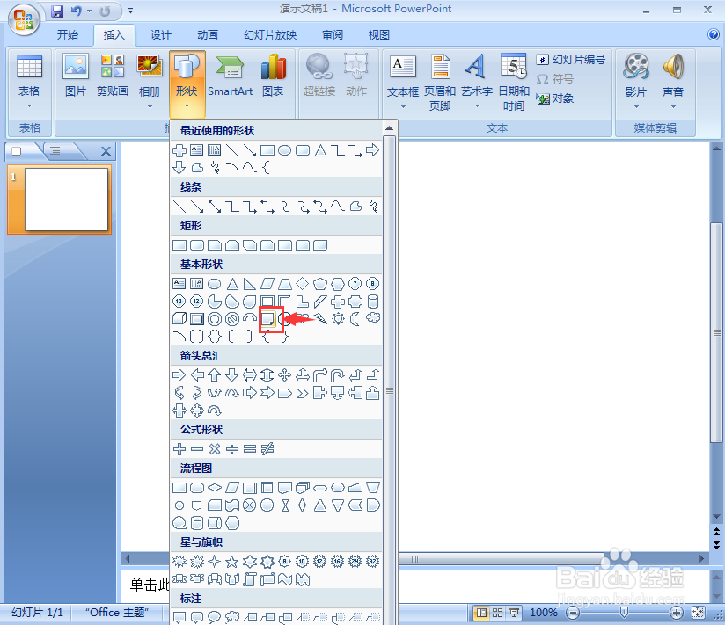Select the multiply sign in 公式形状
The height and width of the screenshot is (625, 725).
[215, 448]
